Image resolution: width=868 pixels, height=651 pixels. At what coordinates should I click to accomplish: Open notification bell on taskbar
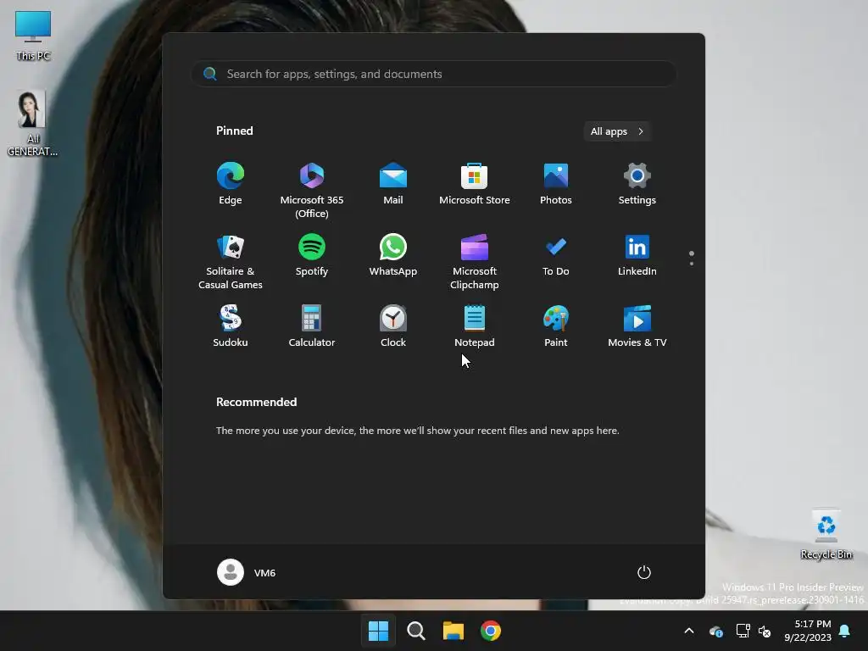click(x=845, y=631)
